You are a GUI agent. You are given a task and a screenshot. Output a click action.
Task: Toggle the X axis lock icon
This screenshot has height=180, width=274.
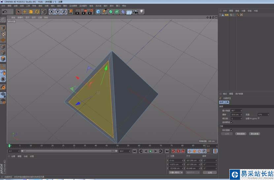[52, 12]
